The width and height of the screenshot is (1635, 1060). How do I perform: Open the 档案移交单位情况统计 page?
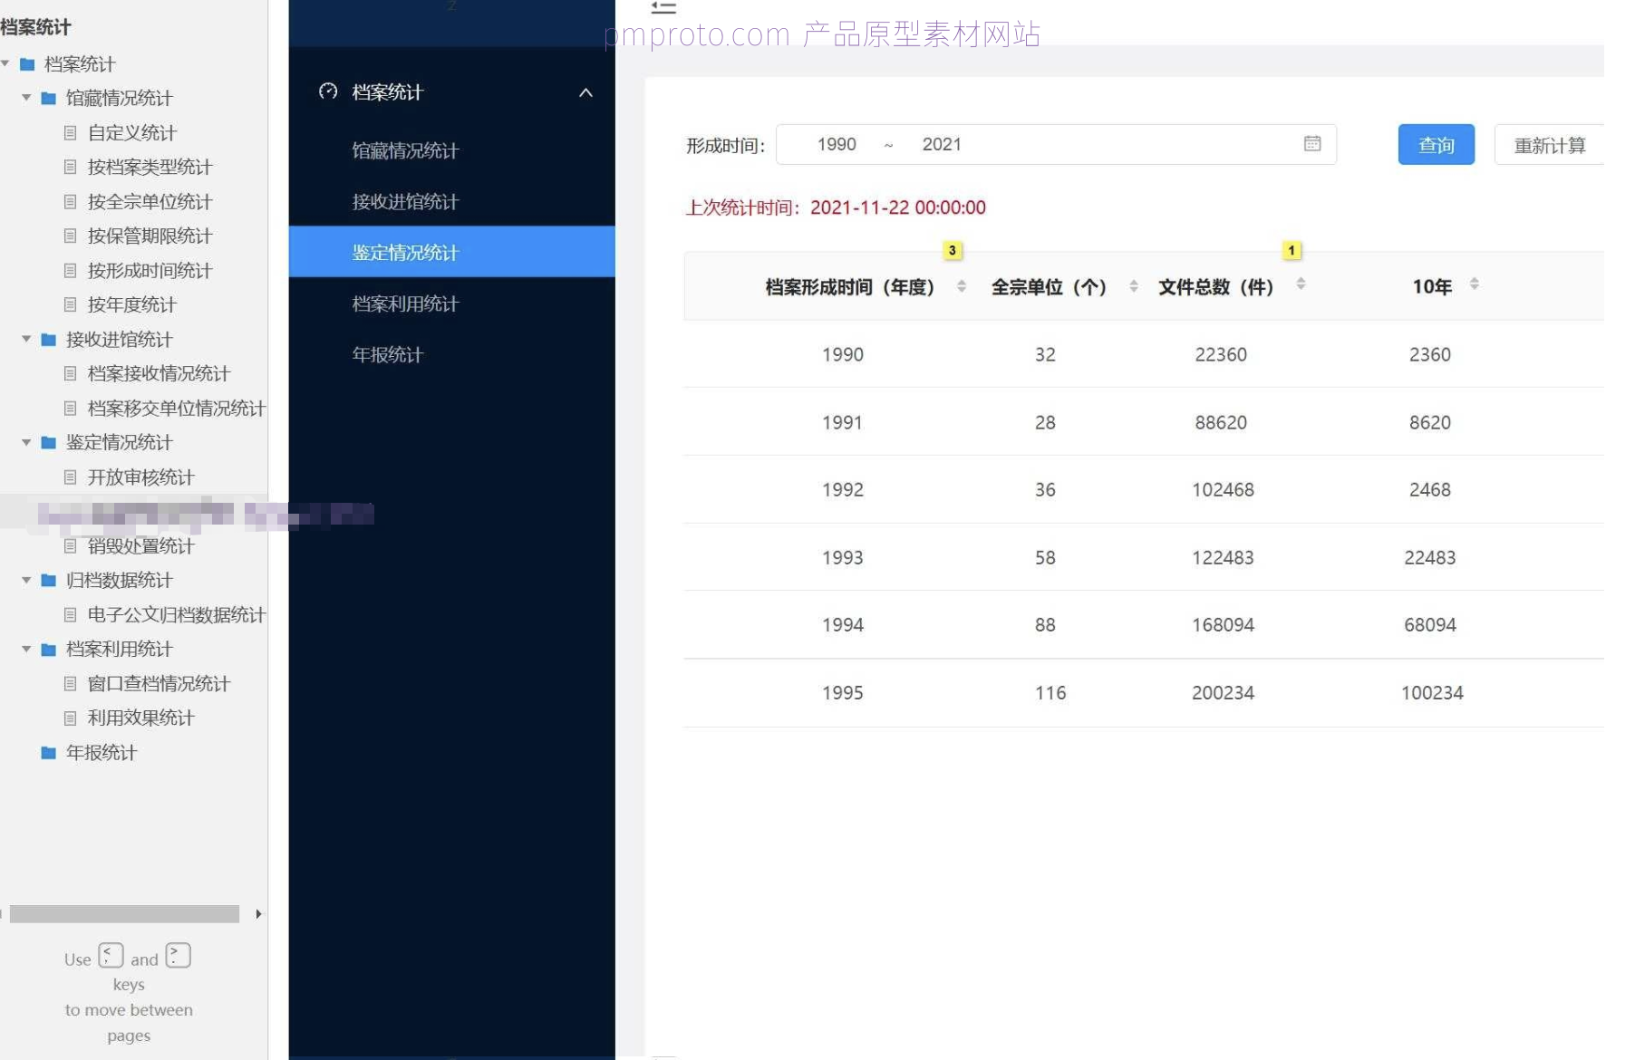click(x=177, y=408)
